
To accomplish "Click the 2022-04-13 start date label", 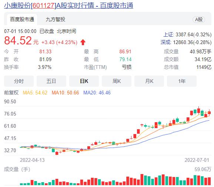I will tap(32, 160).
